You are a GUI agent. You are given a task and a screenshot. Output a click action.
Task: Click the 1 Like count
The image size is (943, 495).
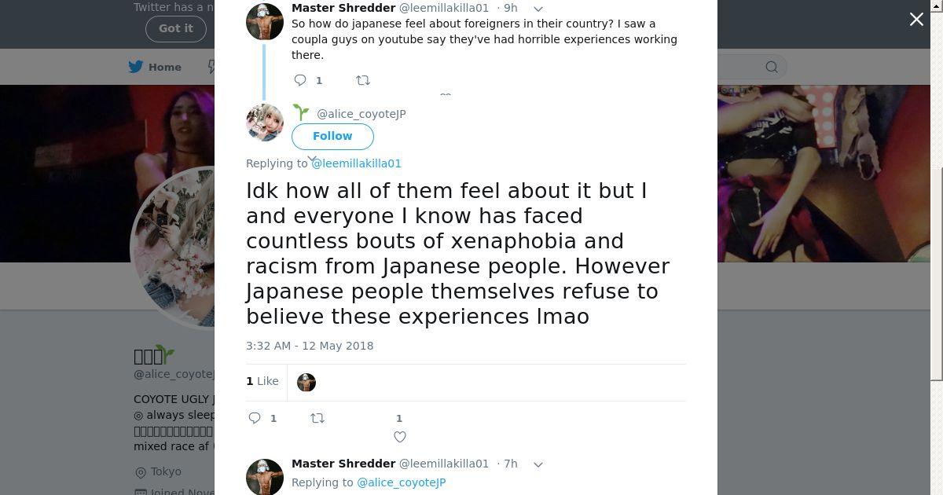[x=262, y=381]
